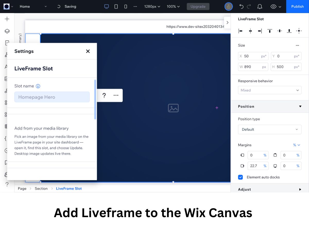Click the site URL in canvas header
This screenshot has height=231, width=309.
tap(195, 26)
